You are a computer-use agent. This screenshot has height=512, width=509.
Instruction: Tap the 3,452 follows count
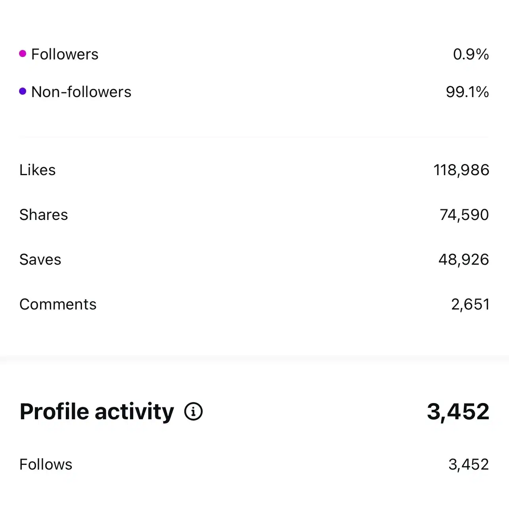point(469,464)
